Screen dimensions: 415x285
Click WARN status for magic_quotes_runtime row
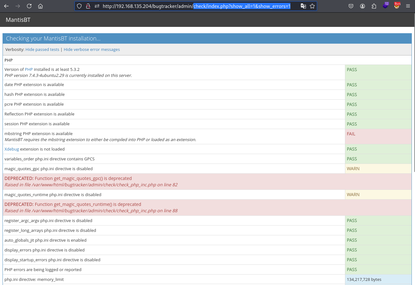pos(353,195)
